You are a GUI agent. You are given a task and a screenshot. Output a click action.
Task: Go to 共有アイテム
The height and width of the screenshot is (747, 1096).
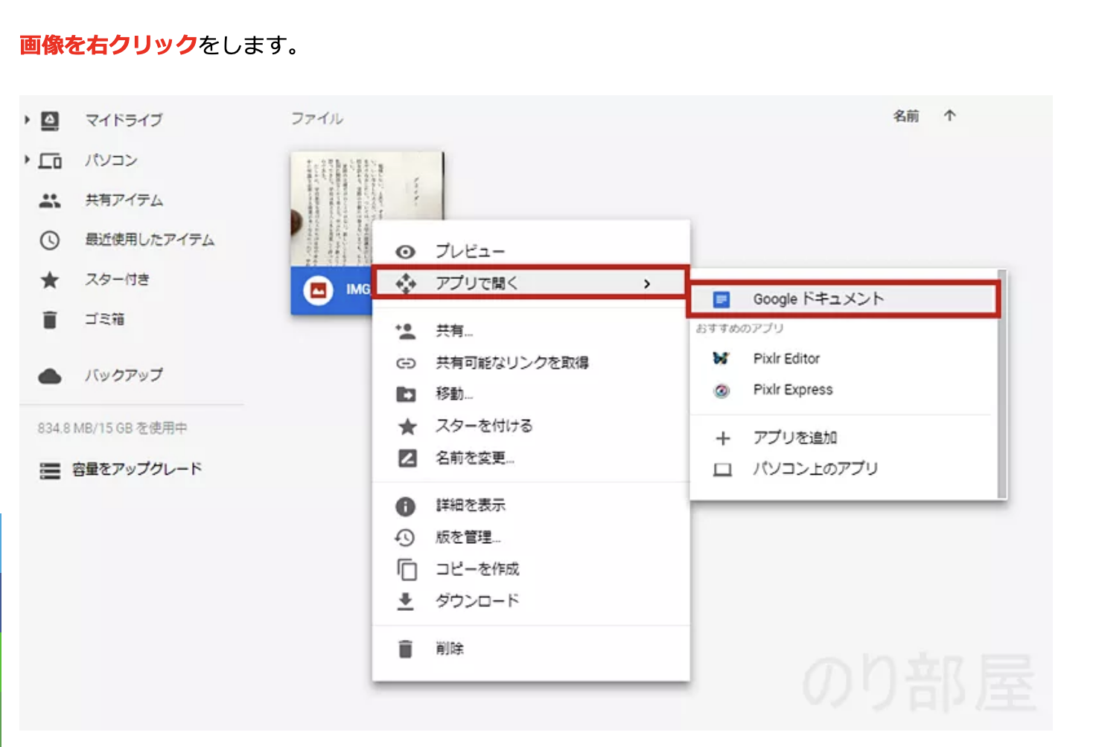coord(124,200)
